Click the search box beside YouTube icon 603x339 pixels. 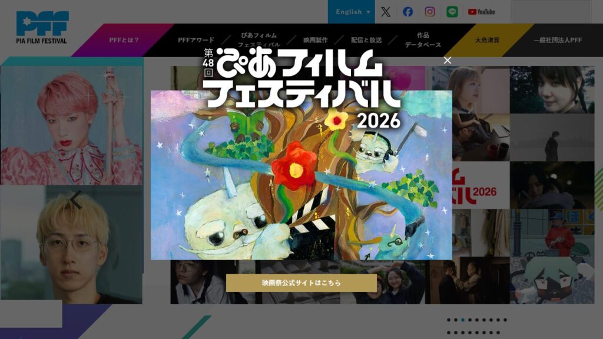[x=551, y=12]
